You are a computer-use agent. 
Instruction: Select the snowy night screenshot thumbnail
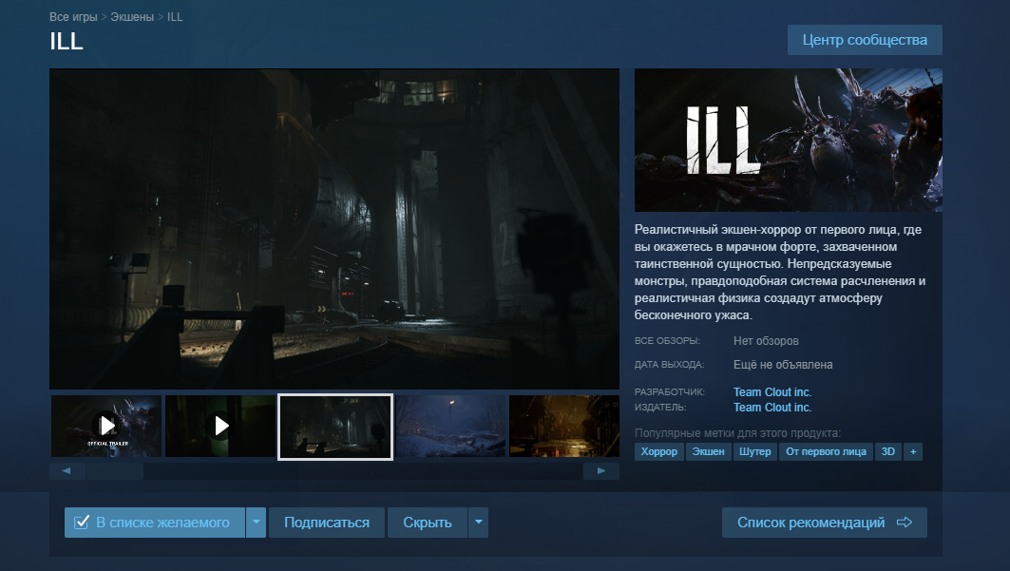coord(450,427)
